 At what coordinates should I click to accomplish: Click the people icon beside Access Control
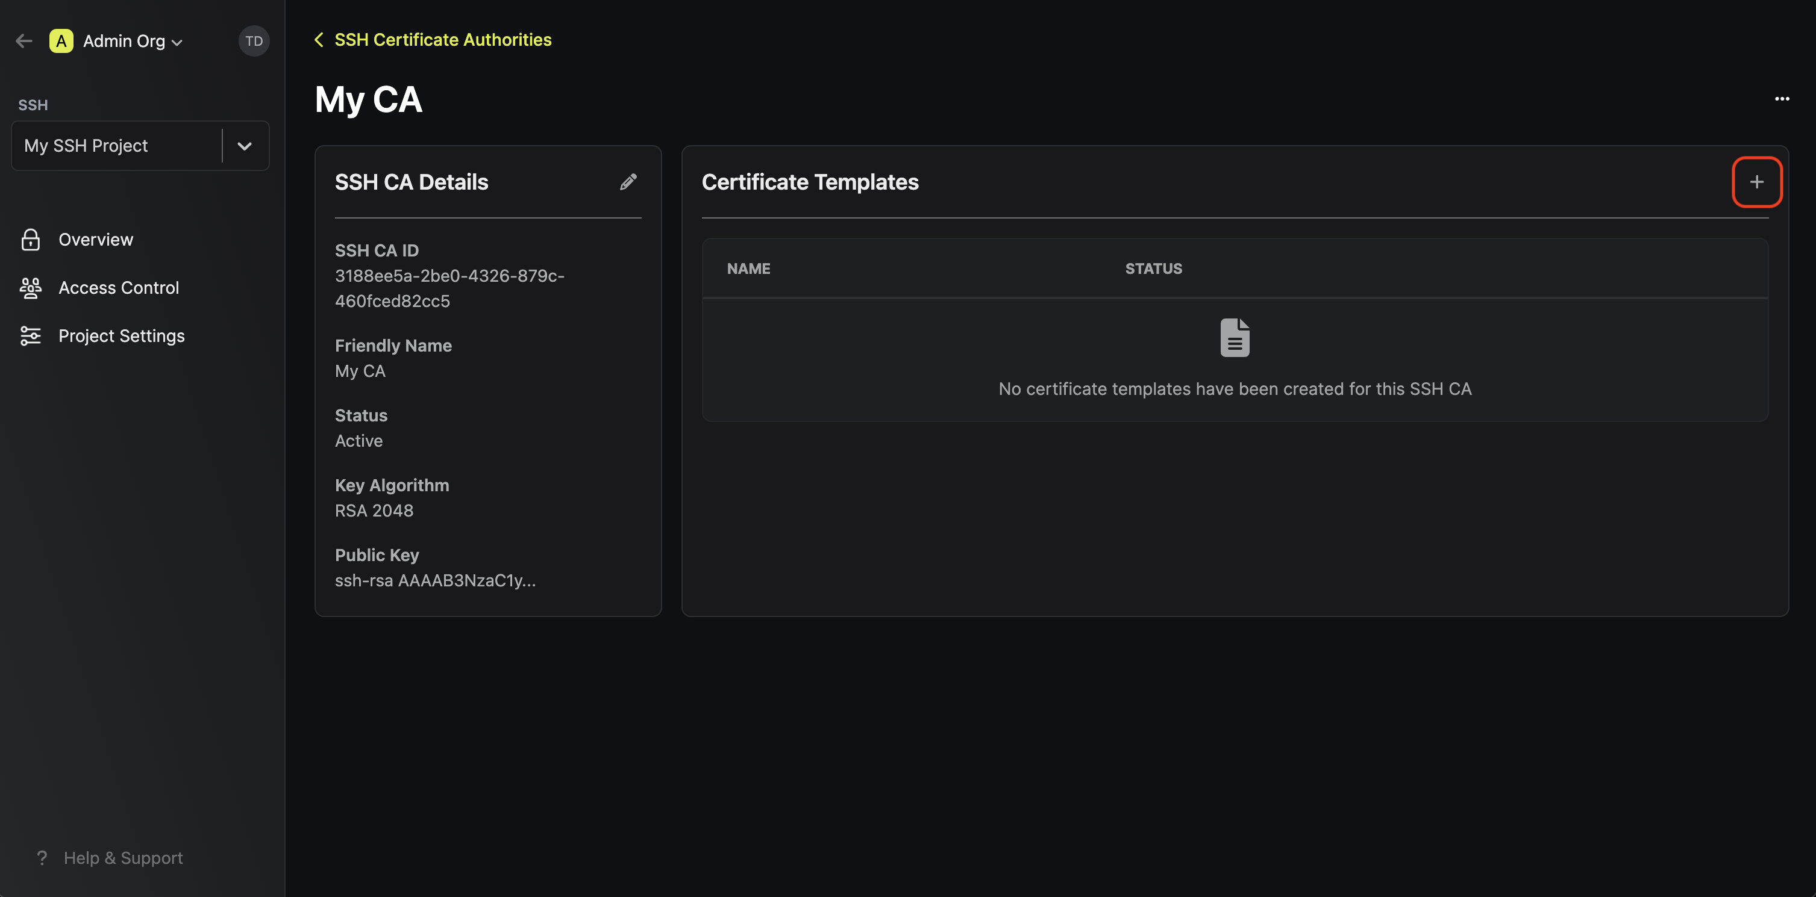click(x=30, y=288)
